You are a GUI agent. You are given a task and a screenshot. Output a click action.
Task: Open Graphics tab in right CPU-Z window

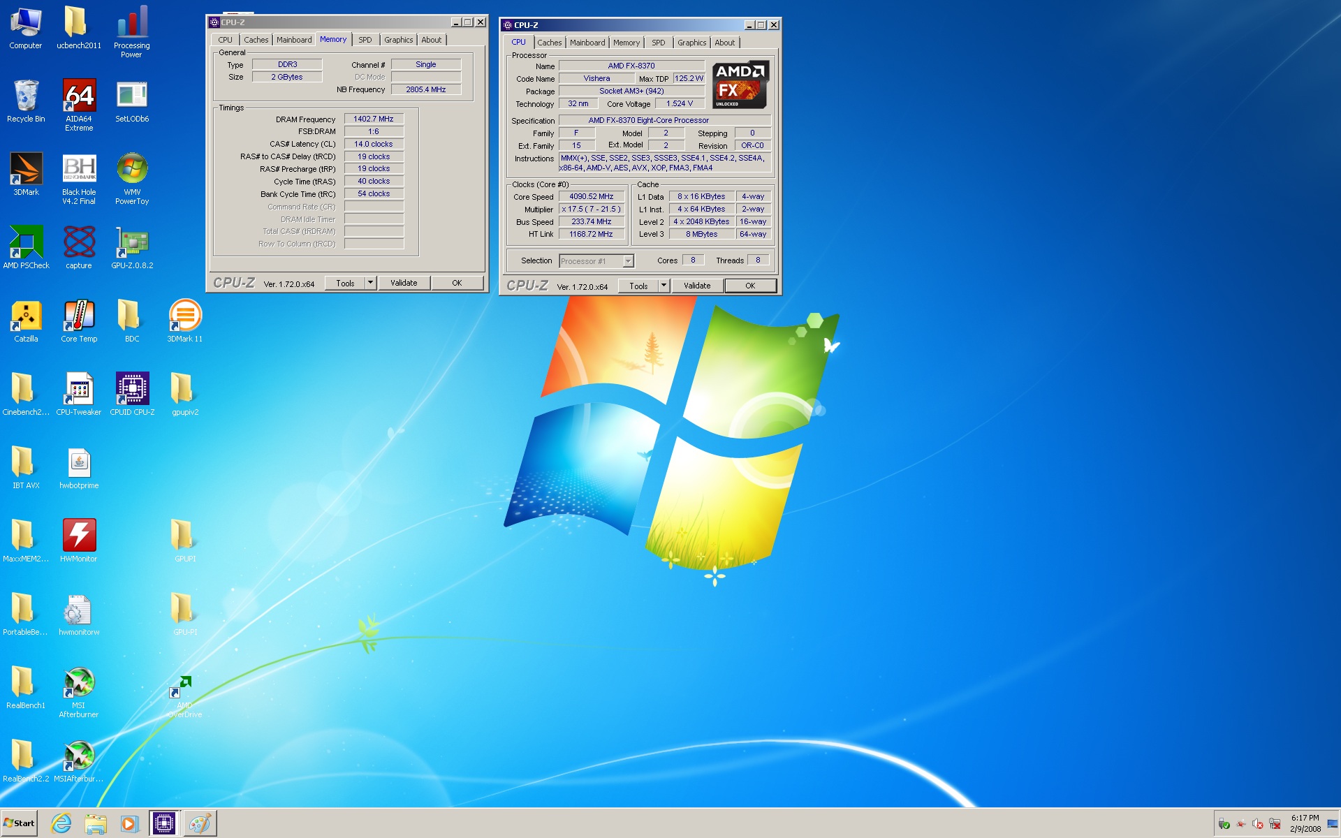[x=691, y=43]
